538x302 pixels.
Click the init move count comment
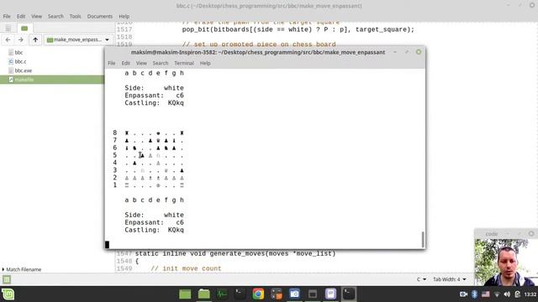tap(187, 268)
